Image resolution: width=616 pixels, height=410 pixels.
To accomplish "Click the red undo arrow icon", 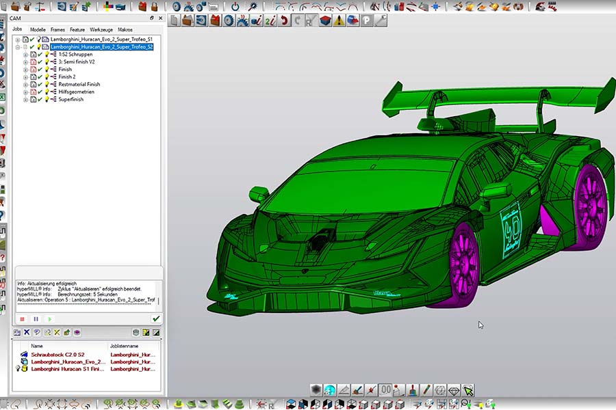I will click(283, 20).
